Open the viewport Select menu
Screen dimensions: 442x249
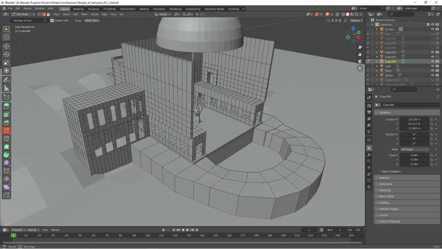click(x=66, y=14)
